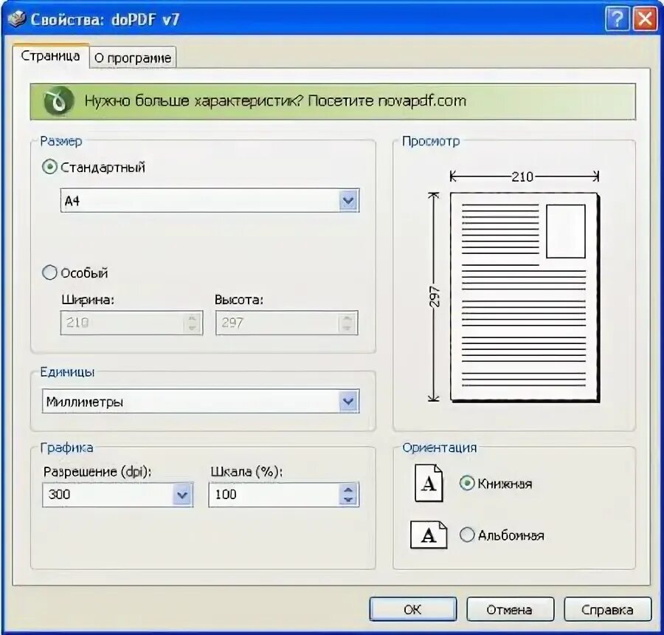Screen dimensions: 664x635
Task: Click the title bar help question mark
Action: tap(618, 18)
